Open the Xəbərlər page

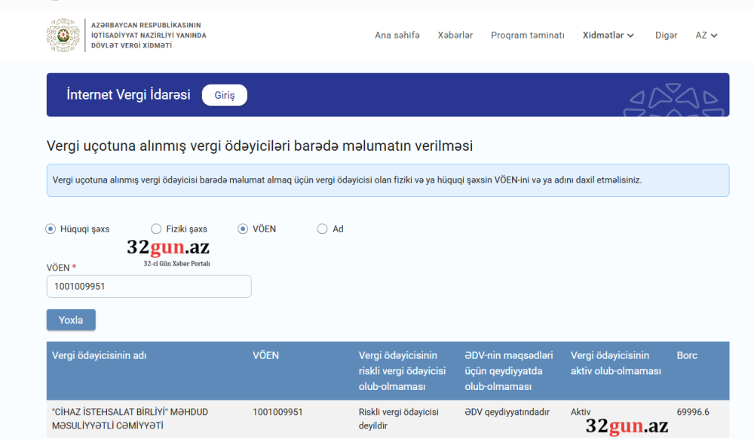(455, 35)
